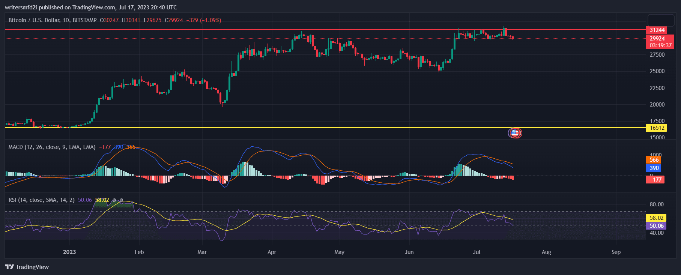Click the Apr label on time axis
Viewport: 681px width, 275px height.
[272, 252]
